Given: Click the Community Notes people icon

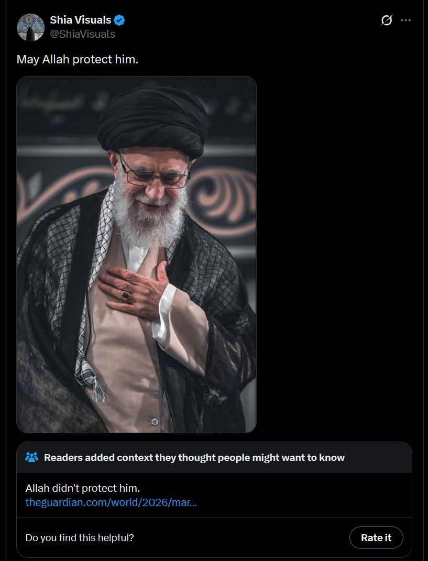Looking at the screenshot, I should pos(32,457).
